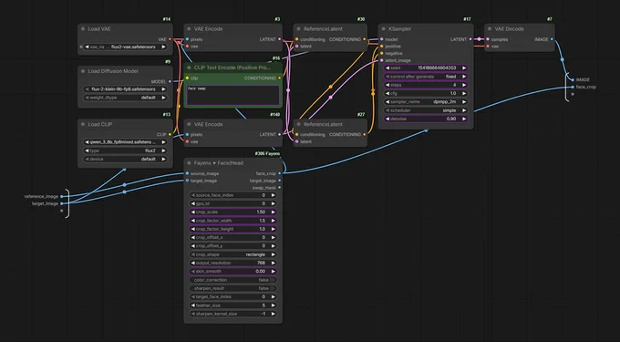Click the LATENT output port of KSampler
This screenshot has height=342, width=620.
pyautogui.click(x=470, y=39)
